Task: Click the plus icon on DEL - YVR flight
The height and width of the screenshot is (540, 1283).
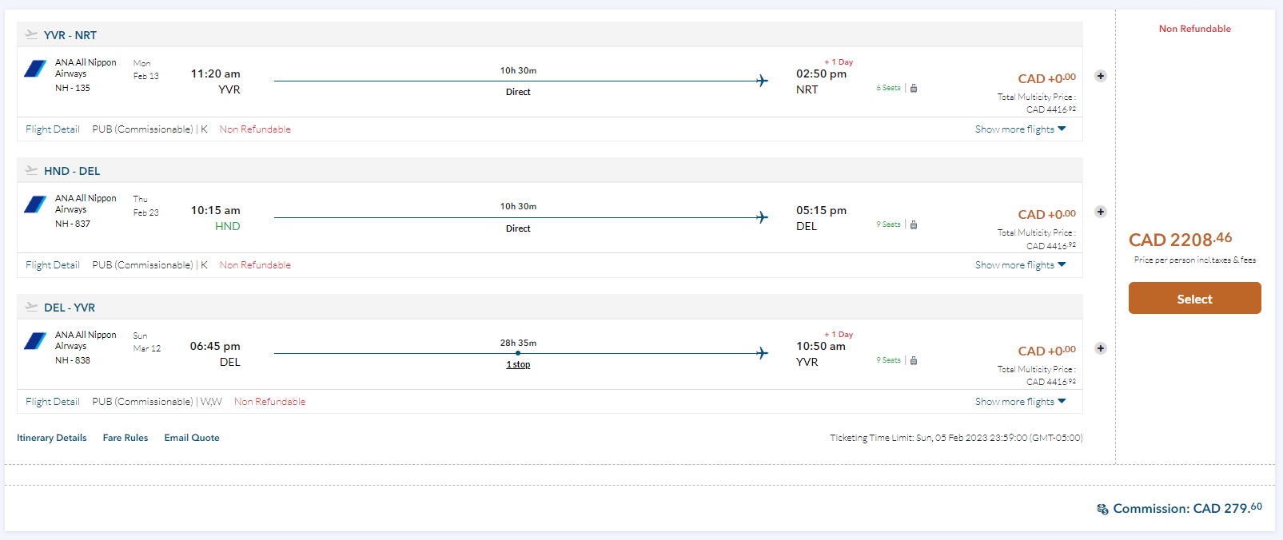Action: coord(1101,348)
